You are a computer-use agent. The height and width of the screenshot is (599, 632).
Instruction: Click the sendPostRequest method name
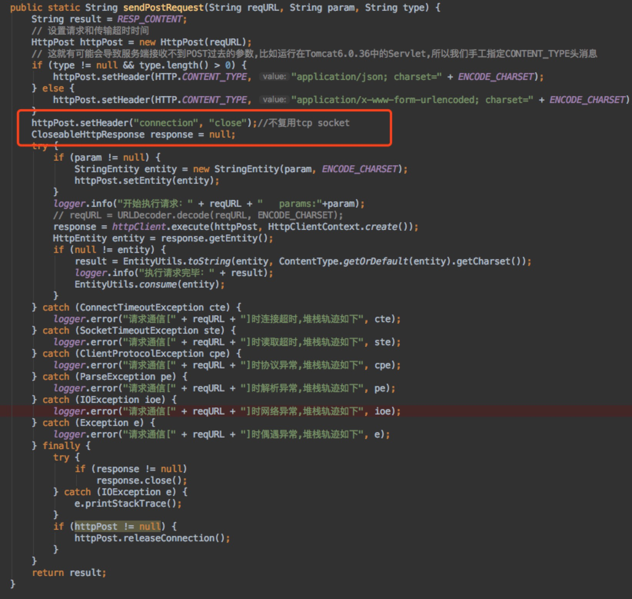tap(163, 8)
